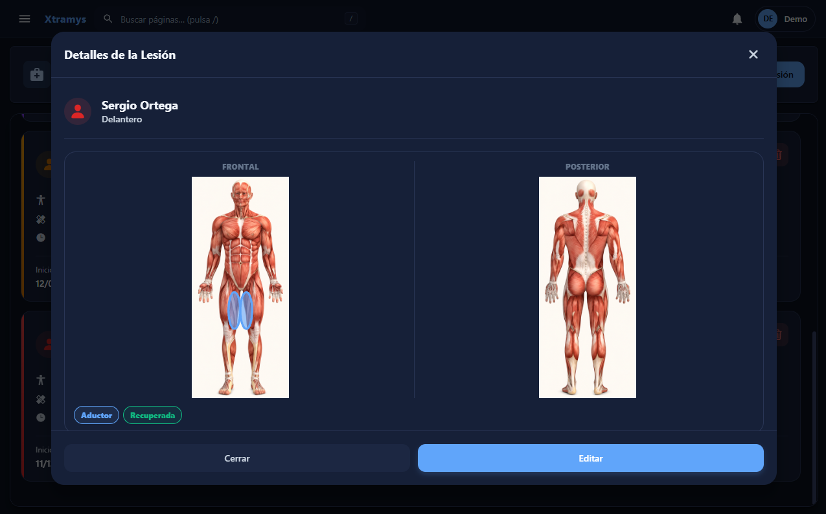
Task: Open the hamburger navigation menu
Action: (x=25, y=19)
